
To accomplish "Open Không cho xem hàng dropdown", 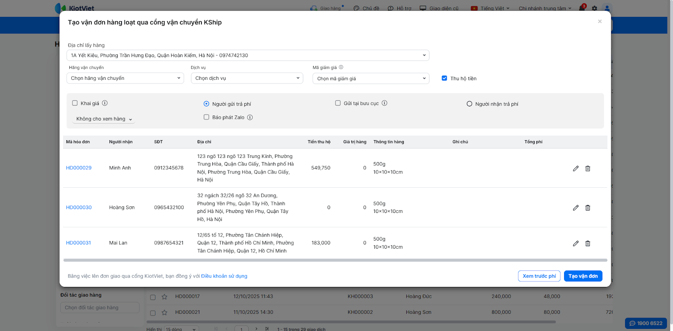I will 104,119.
